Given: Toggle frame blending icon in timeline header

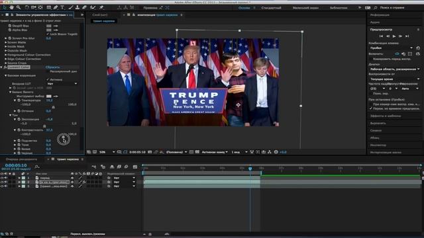Looking at the screenshot, I should point(119,167).
